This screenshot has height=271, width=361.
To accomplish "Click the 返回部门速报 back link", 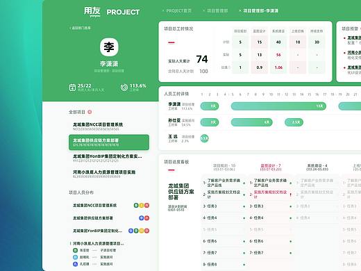I will (x=80, y=28).
